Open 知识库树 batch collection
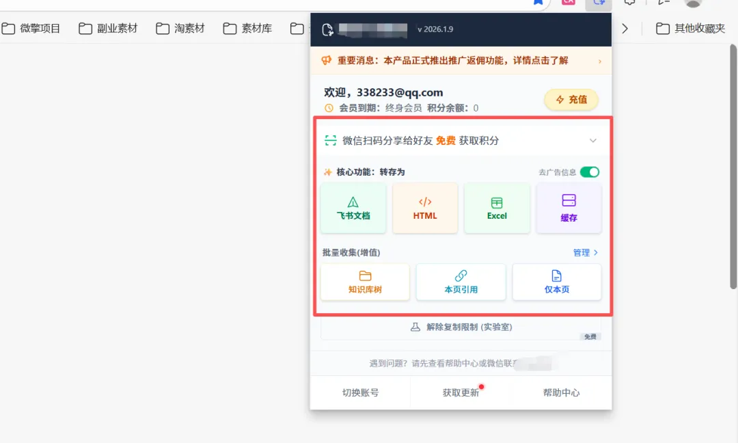738x443 pixels. pyautogui.click(x=365, y=282)
